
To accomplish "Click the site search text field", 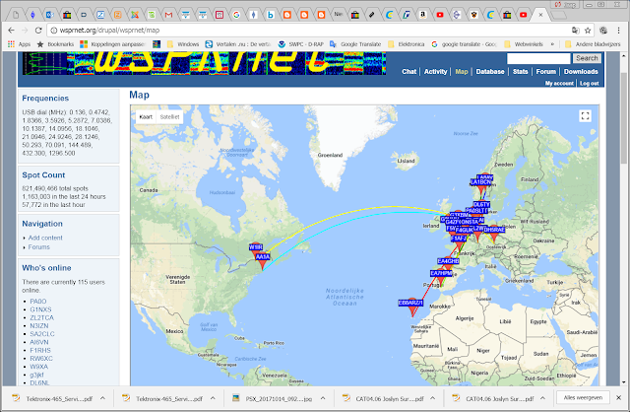I will pos(538,58).
